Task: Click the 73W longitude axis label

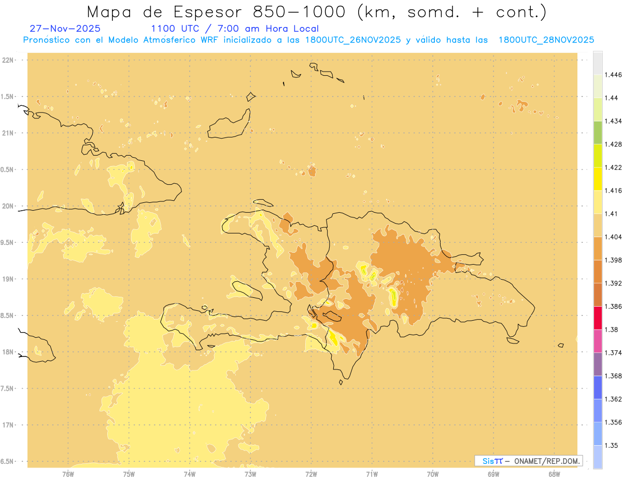Action: coord(250,474)
